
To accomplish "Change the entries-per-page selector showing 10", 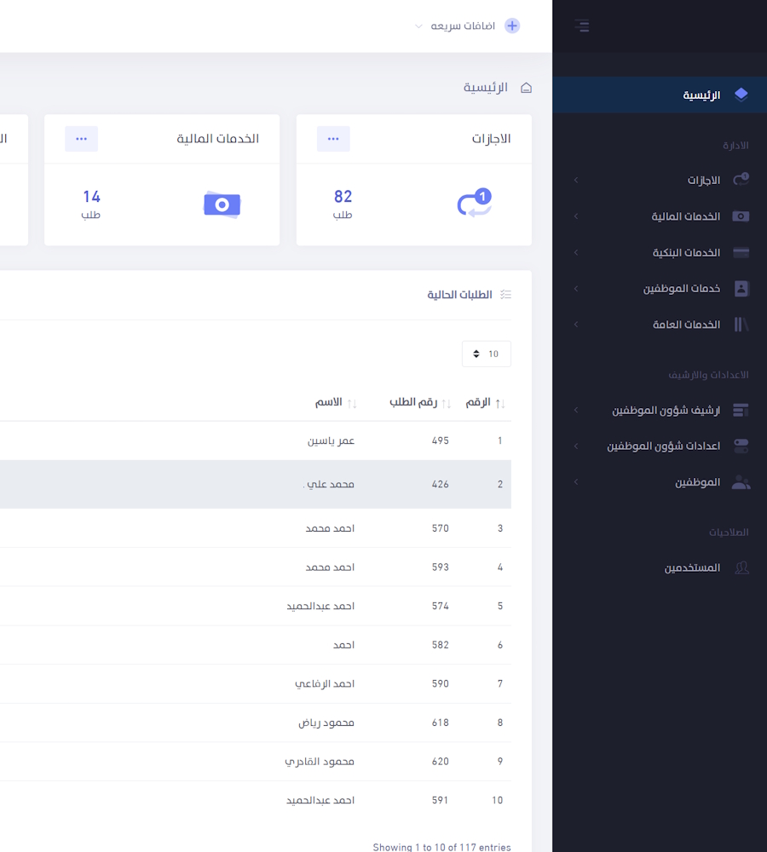I will (x=487, y=354).
